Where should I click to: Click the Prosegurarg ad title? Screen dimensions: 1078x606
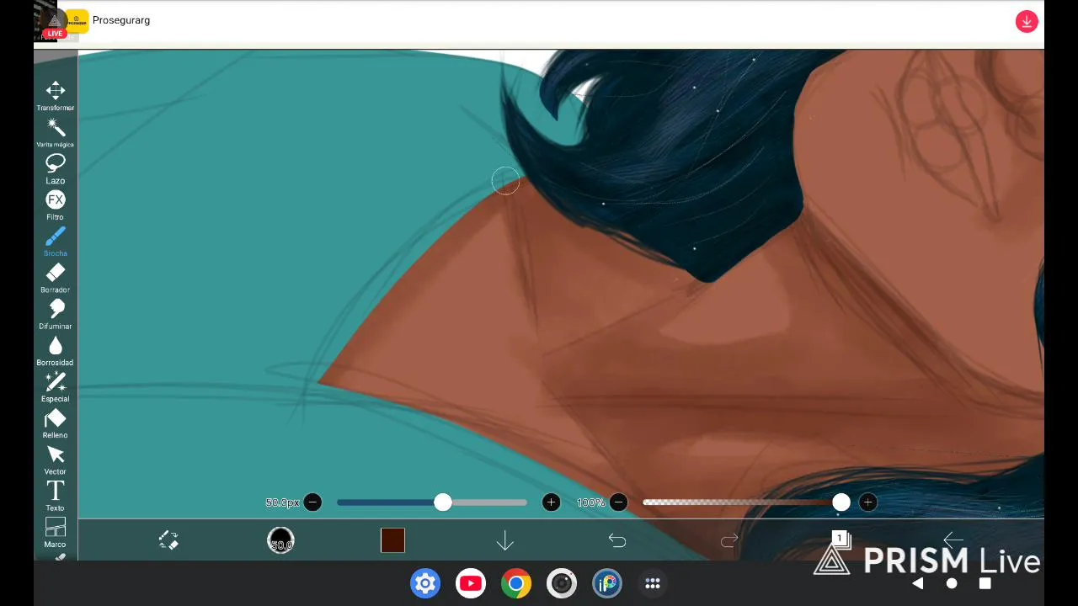pyautogui.click(x=121, y=20)
